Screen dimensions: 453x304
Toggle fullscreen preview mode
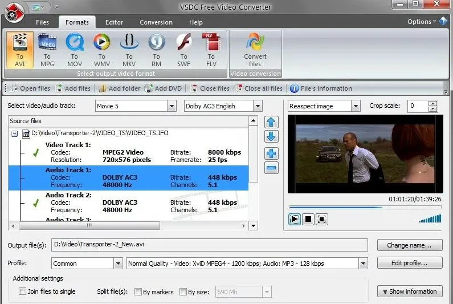(321, 219)
